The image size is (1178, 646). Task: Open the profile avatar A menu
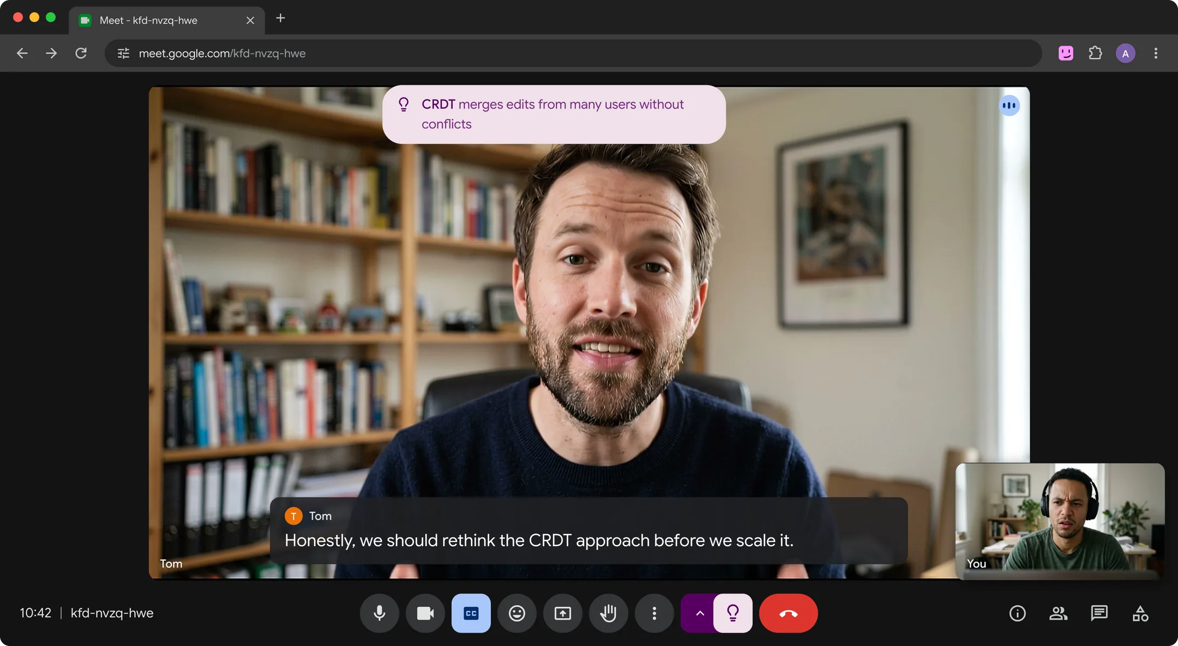pos(1126,53)
